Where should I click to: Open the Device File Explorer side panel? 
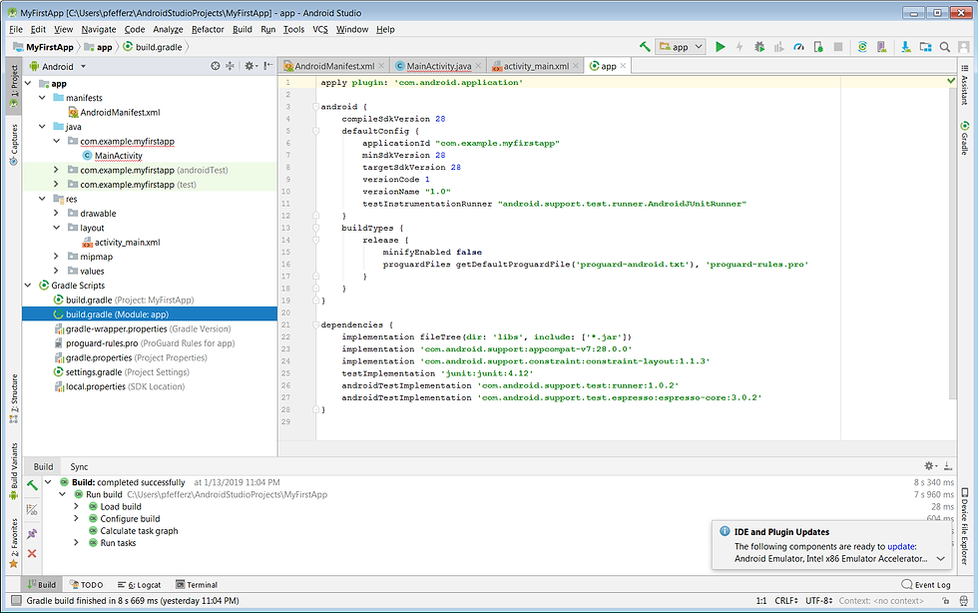pyautogui.click(x=964, y=525)
